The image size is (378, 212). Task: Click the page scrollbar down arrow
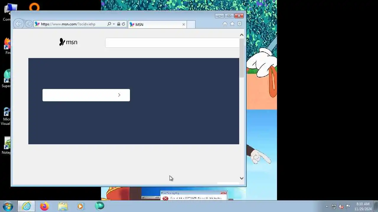coord(242,178)
